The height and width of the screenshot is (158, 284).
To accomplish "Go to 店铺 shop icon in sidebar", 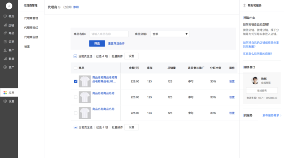I will 5,25.
